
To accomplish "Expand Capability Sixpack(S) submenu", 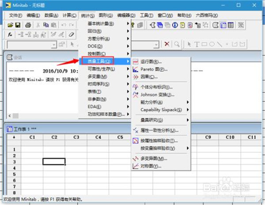I will [161, 110].
